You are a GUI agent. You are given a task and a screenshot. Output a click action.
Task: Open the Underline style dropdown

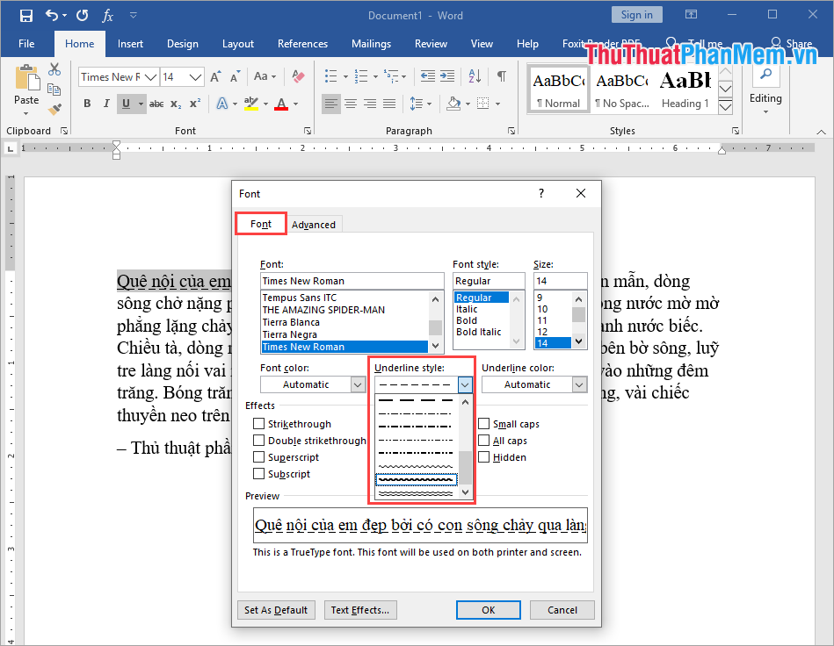(x=464, y=384)
